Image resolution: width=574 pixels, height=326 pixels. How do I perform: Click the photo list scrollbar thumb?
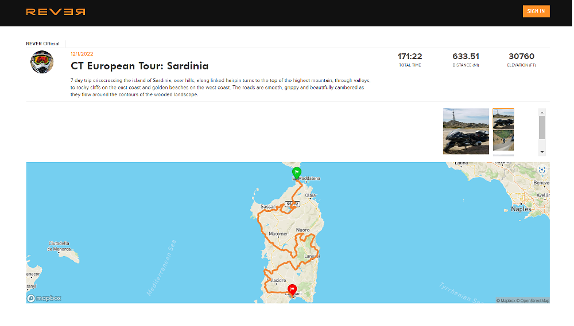[542, 128]
